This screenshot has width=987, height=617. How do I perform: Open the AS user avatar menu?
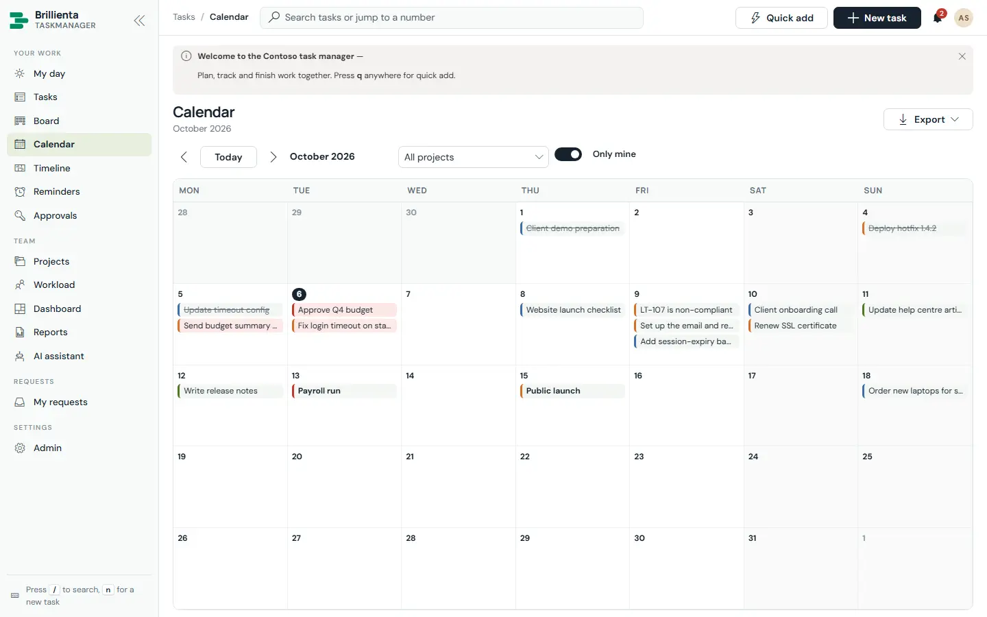(964, 18)
